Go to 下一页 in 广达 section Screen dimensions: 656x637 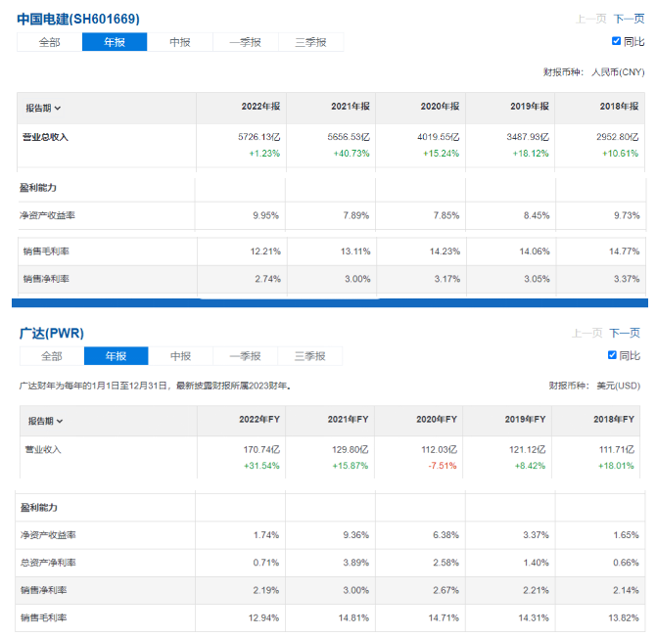pyautogui.click(x=625, y=333)
